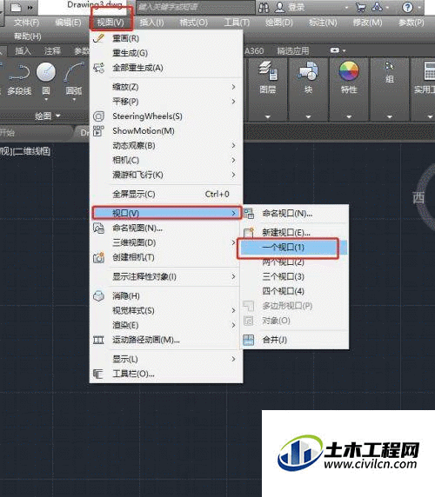Open the Properties (特性) color wheel panel
The width and height of the screenshot is (435, 497).
pos(349,78)
